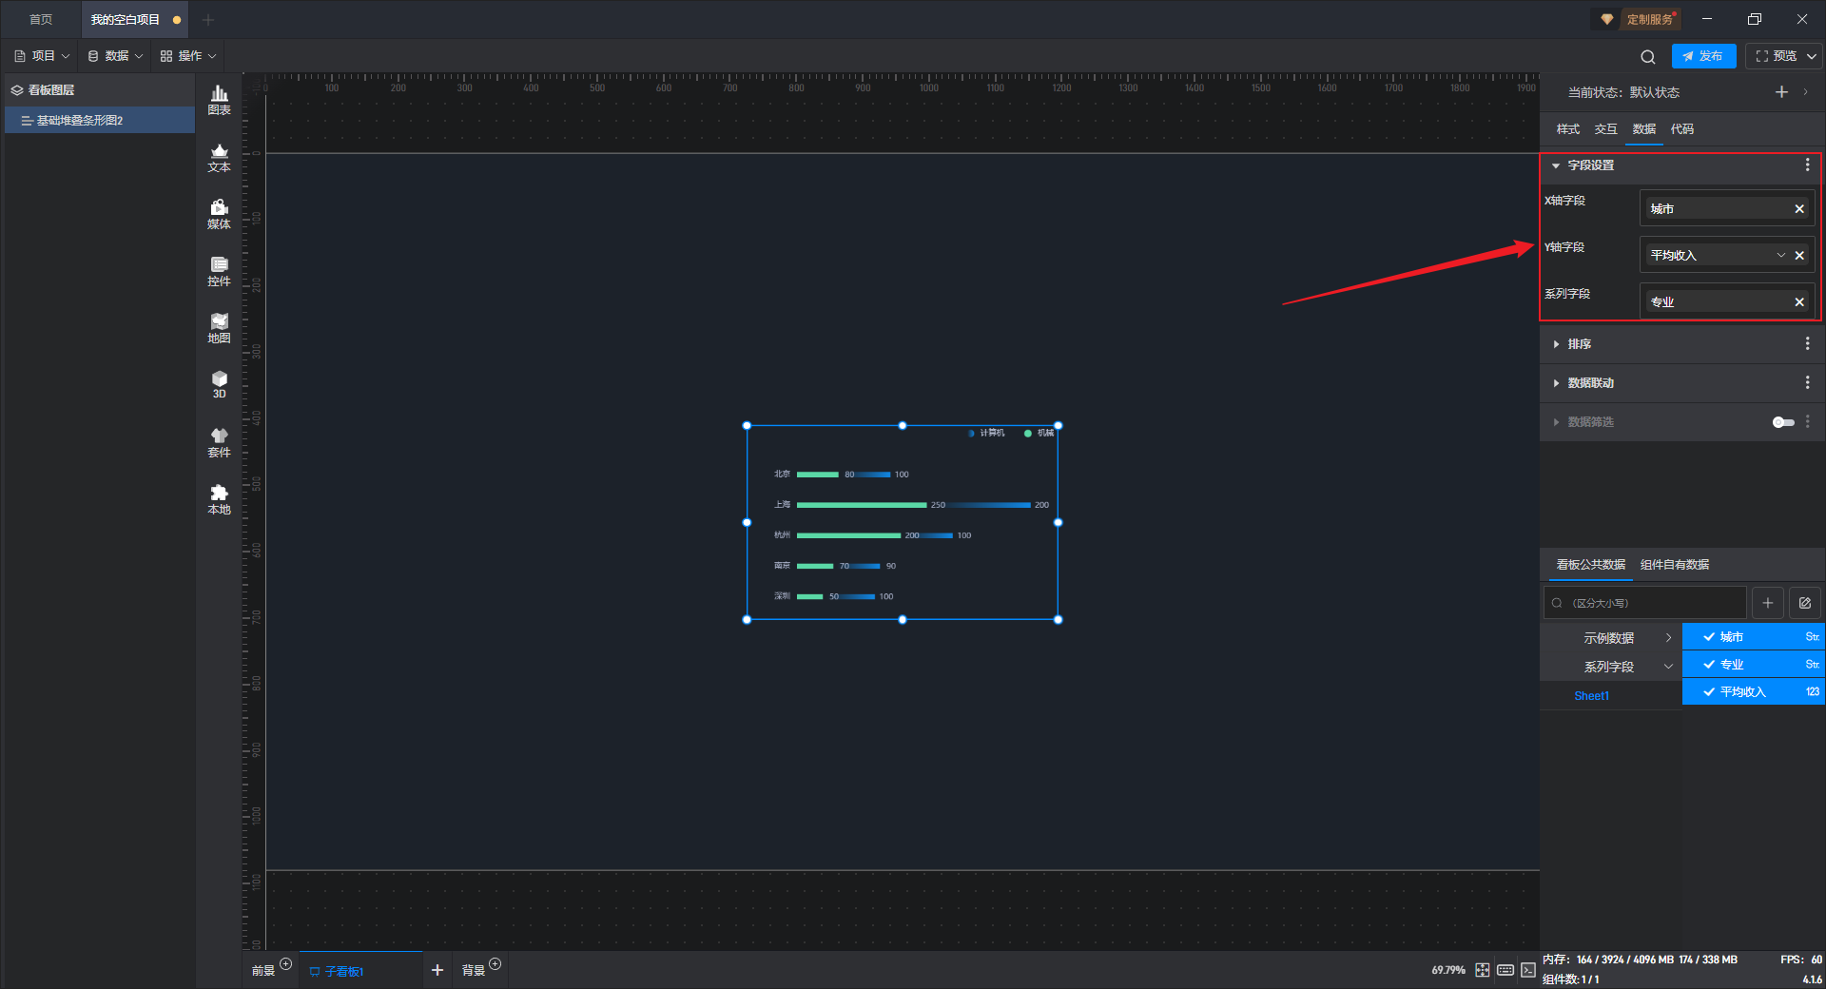The image size is (1826, 989).
Task: Clear the 系列字段 专业 value
Action: (x=1799, y=302)
